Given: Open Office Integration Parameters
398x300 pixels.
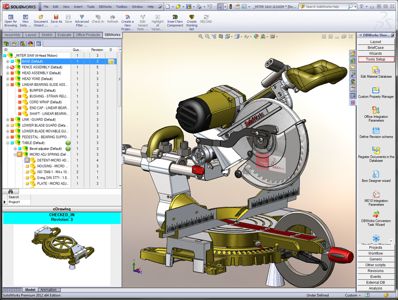Looking at the screenshot, I should click(376, 114).
